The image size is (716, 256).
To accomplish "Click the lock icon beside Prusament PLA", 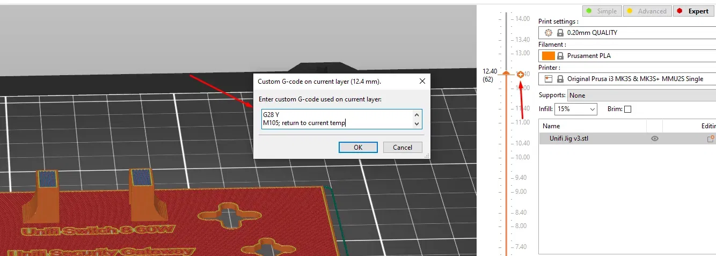I will coord(560,56).
